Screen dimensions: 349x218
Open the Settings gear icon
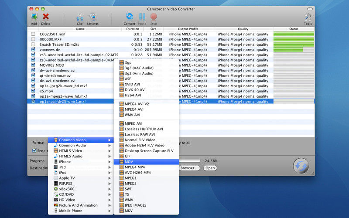[92, 17]
